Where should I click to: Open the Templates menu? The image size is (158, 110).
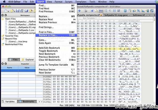click(x=81, y=2)
